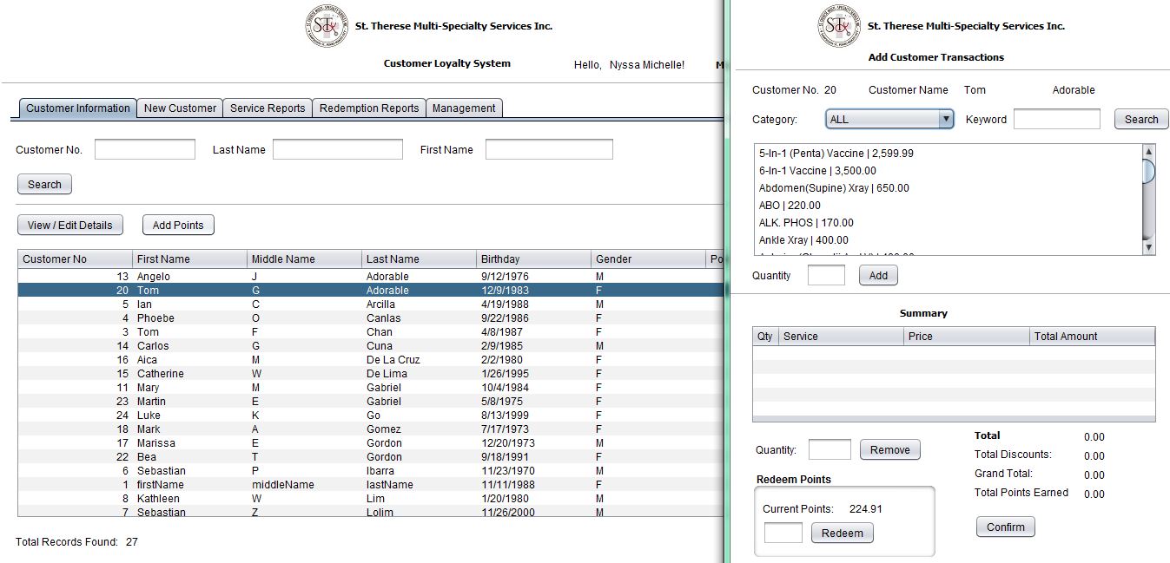Switch to the Customer Information tab
Screen dimensions: 1170x563
(x=78, y=108)
